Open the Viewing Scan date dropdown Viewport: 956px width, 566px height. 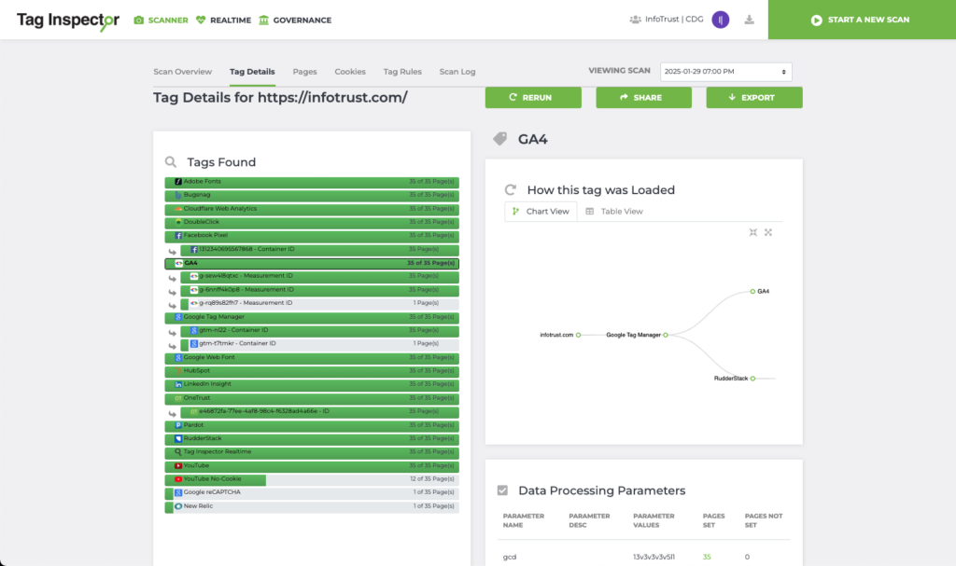[725, 72]
